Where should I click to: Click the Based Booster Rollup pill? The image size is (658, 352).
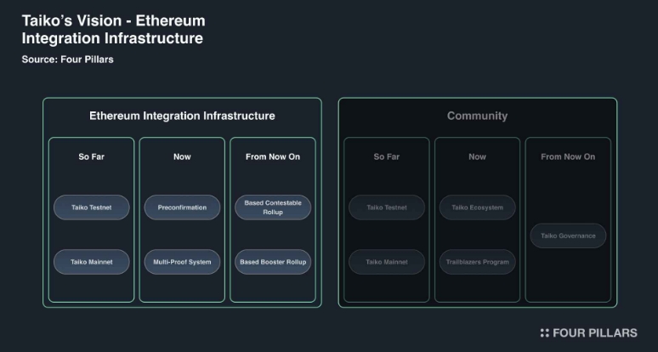pos(273,262)
